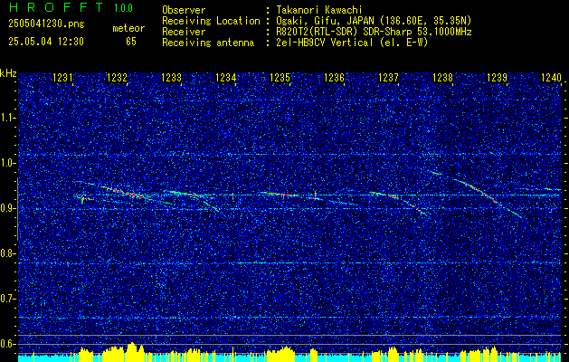Click the meteor label
The height and width of the screenshot is (362, 569).
click(x=128, y=28)
